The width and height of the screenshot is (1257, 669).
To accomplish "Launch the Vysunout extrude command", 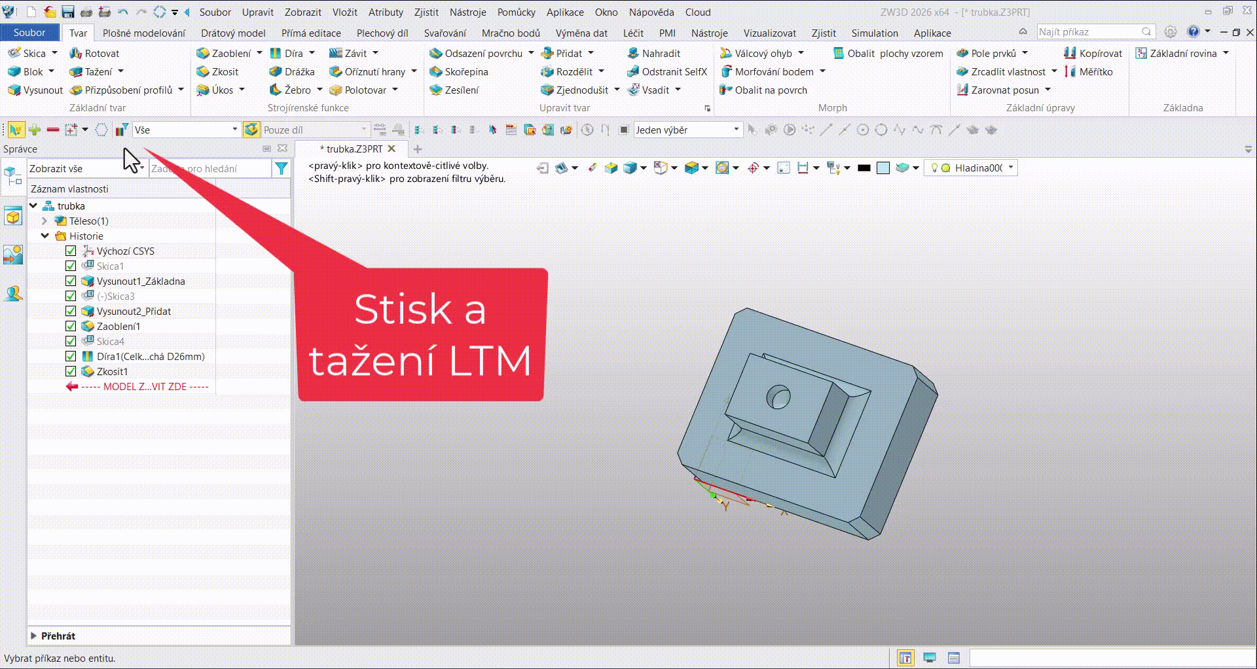I will pos(35,90).
